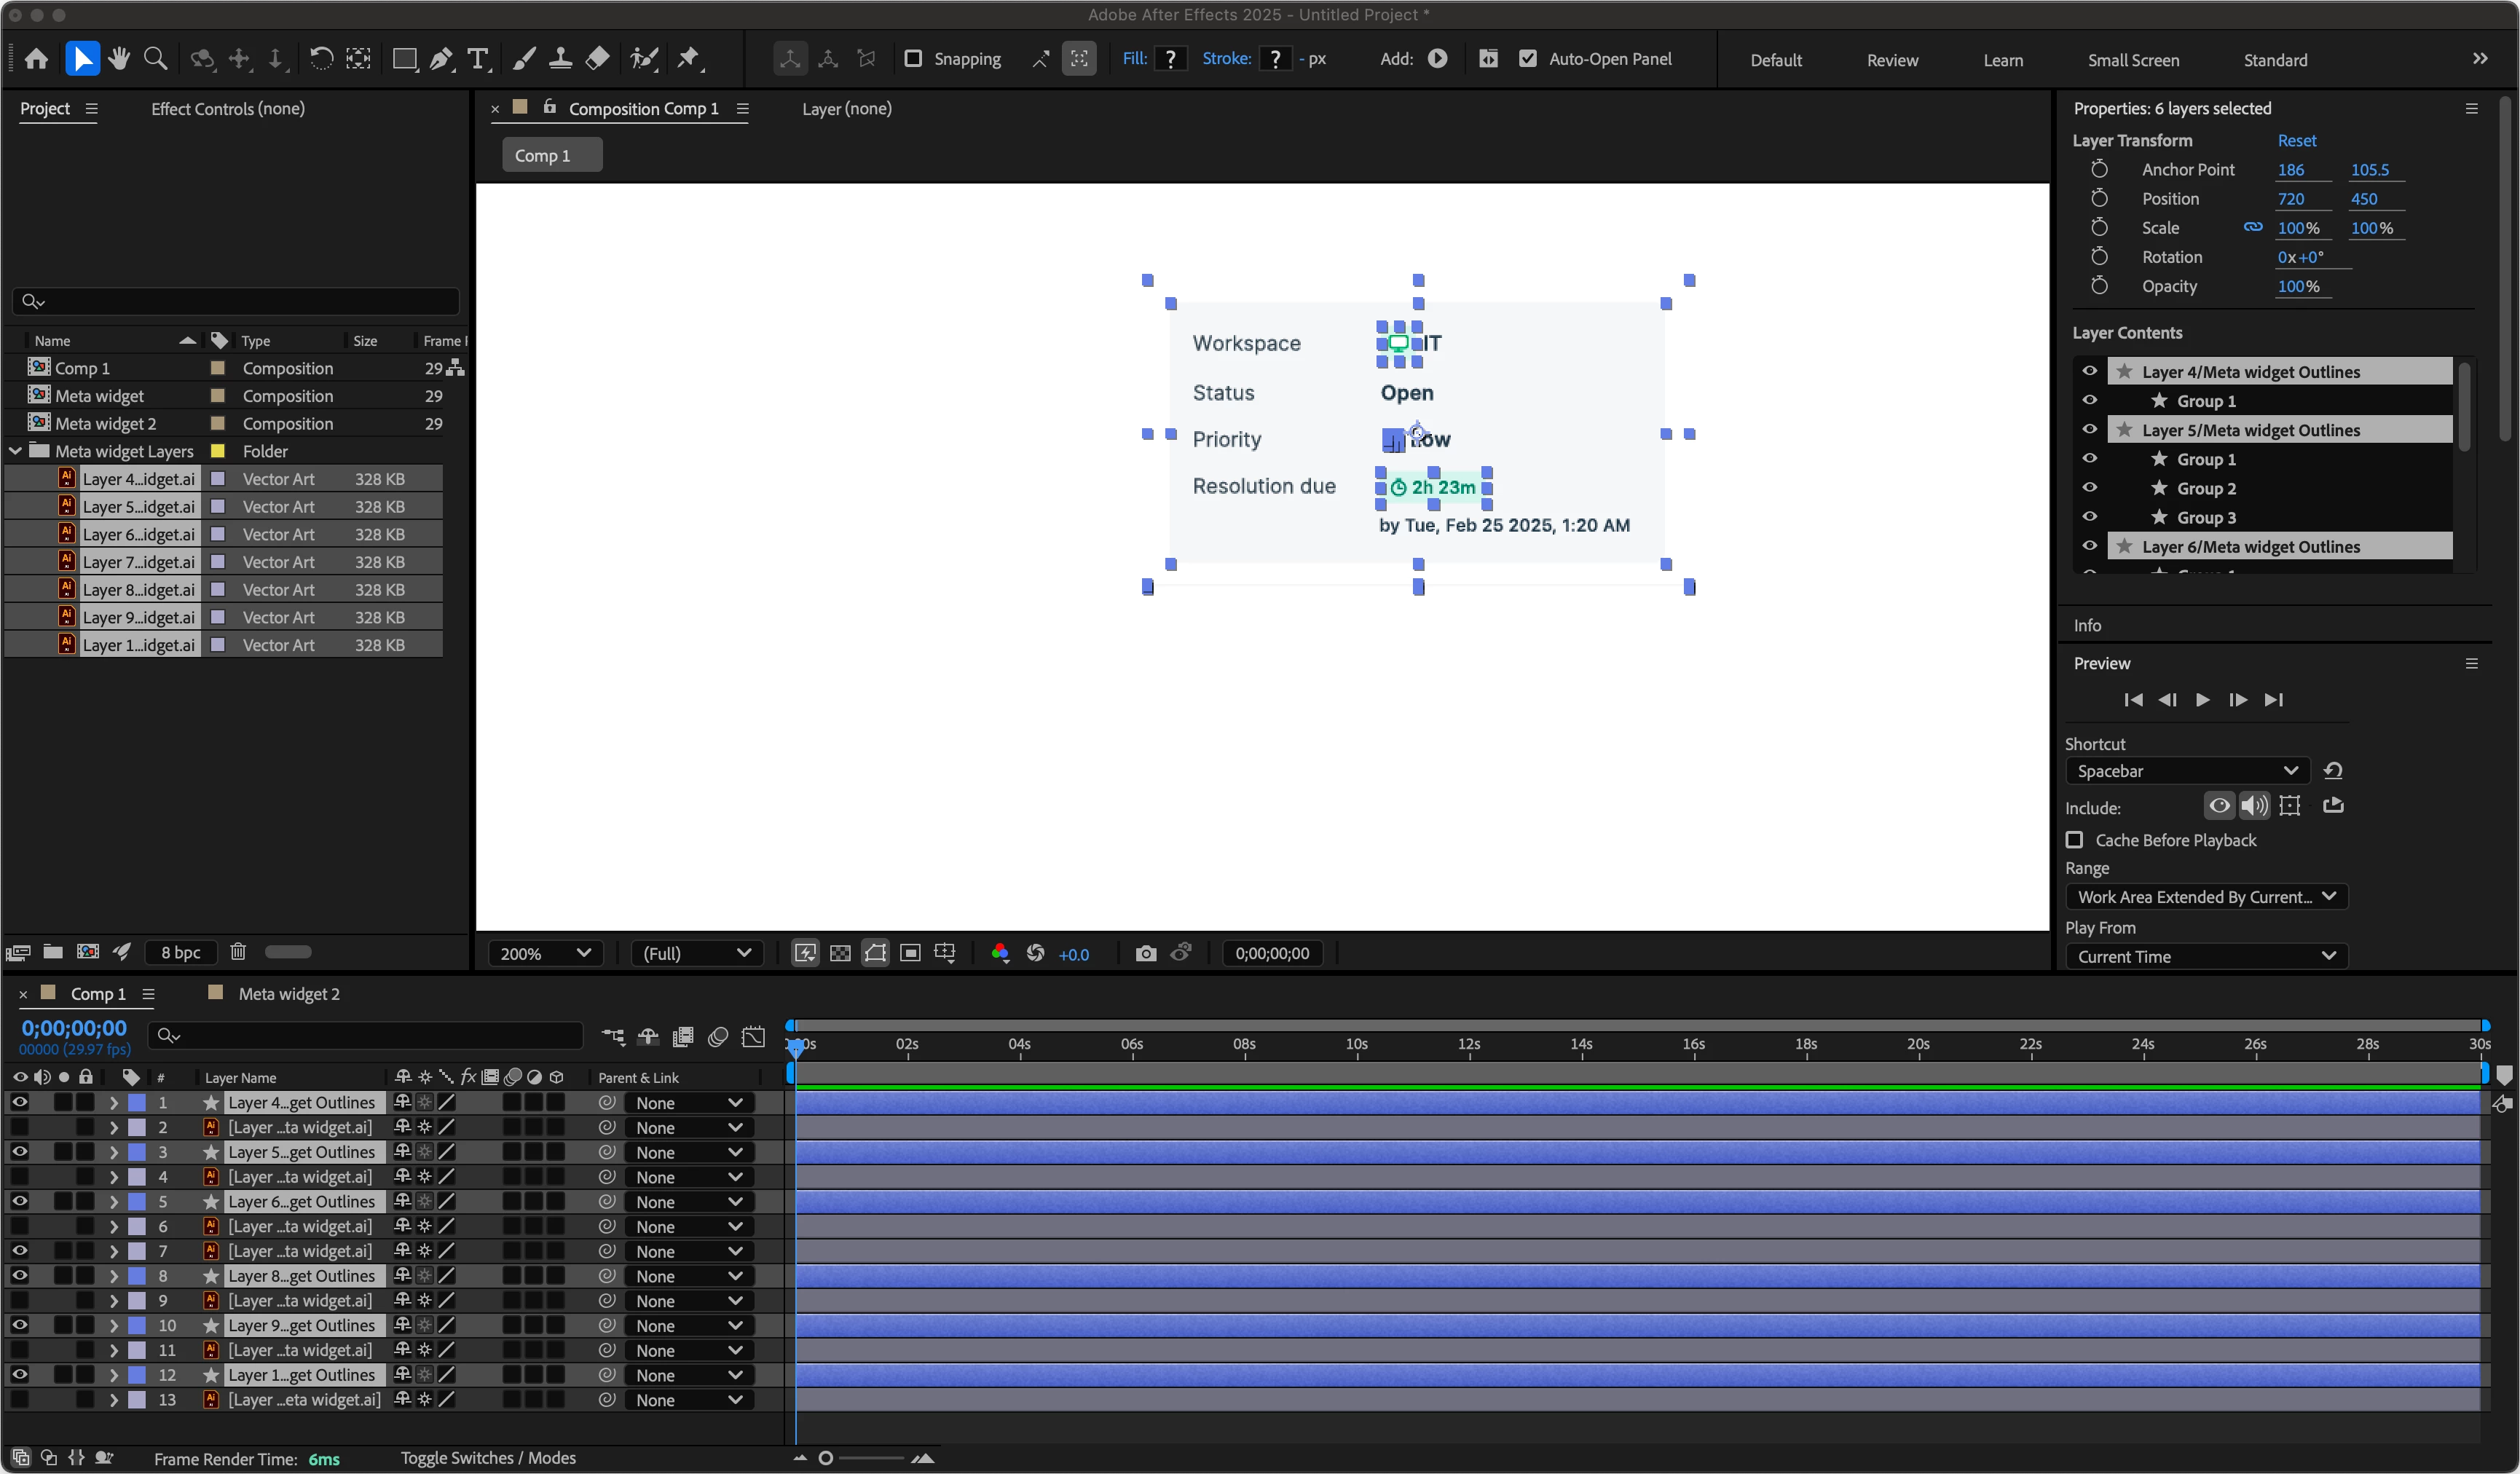Select the Rectangle shape tool
Image resolution: width=2520 pixels, height=1474 pixels.
point(404,59)
